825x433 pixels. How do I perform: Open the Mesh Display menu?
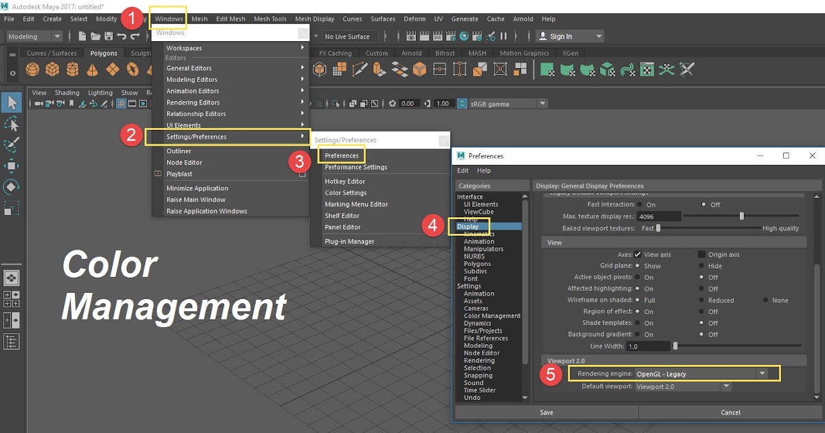click(315, 19)
